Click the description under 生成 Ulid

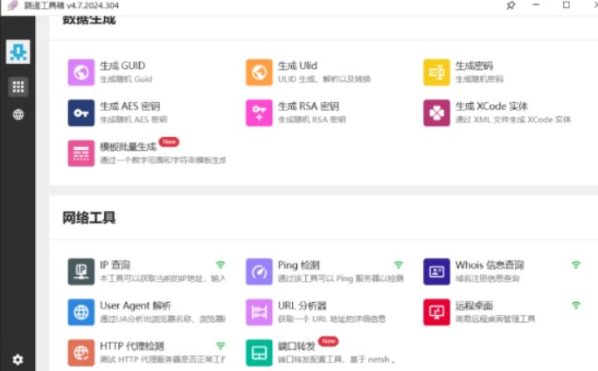[x=324, y=79]
